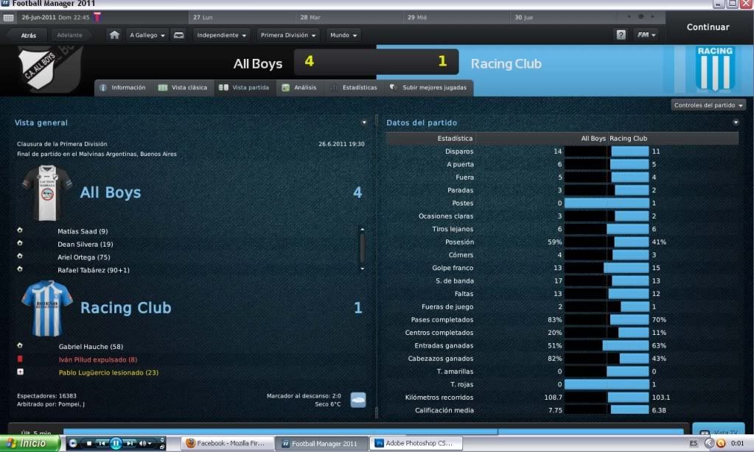Screen dimensions: 754x452
Task: Skip to next track in taskbar player
Action: (130, 443)
